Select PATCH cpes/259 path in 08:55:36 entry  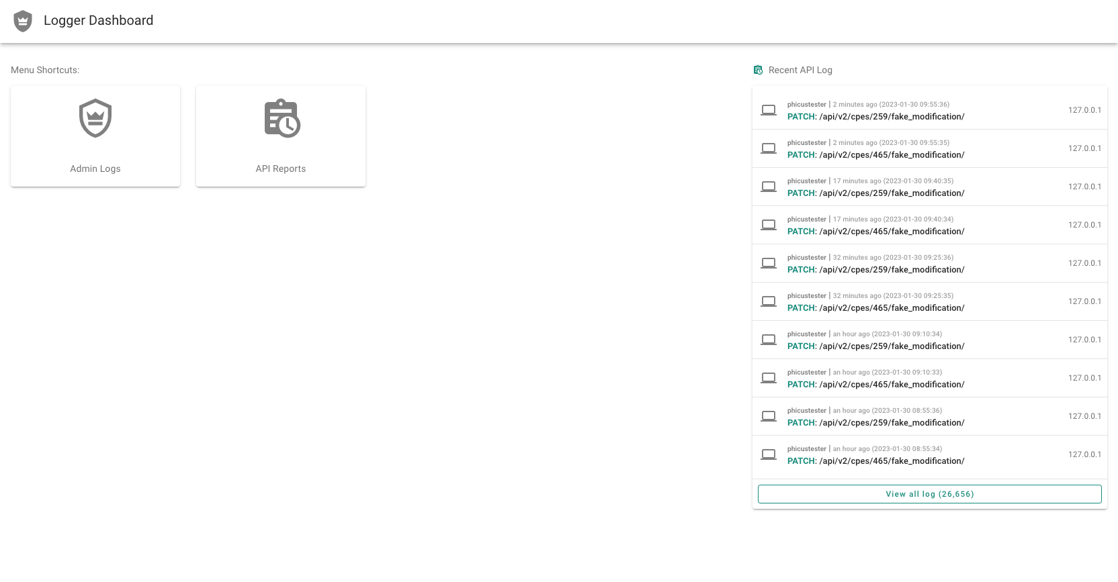(876, 423)
